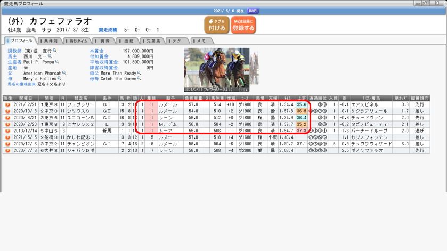Open the 持ちタイム tab
The width and height of the screenshot is (447, 251).
[x=77, y=41]
